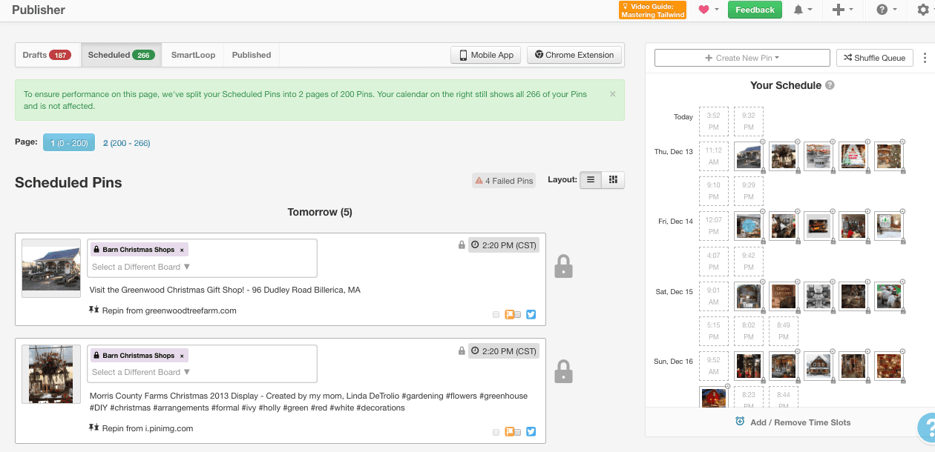Click the help icon next to Your Schedule
The height and width of the screenshot is (452, 935).
(830, 85)
